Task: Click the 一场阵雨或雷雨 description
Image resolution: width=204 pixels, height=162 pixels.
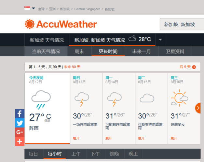Action: click(85, 124)
